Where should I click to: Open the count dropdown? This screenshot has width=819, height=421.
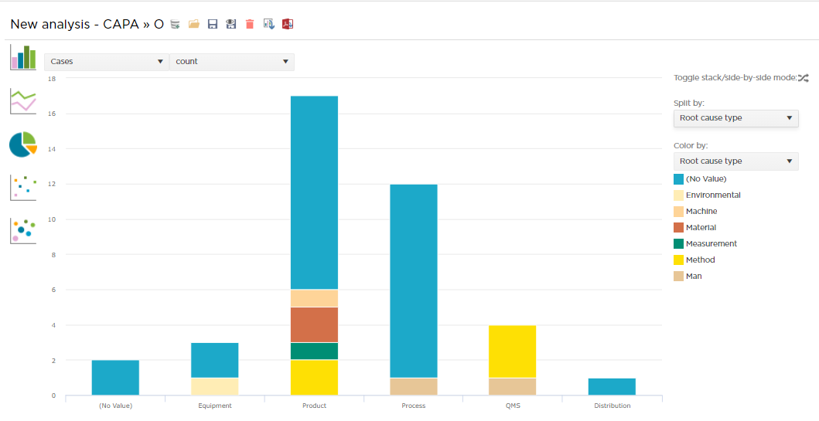[232, 62]
